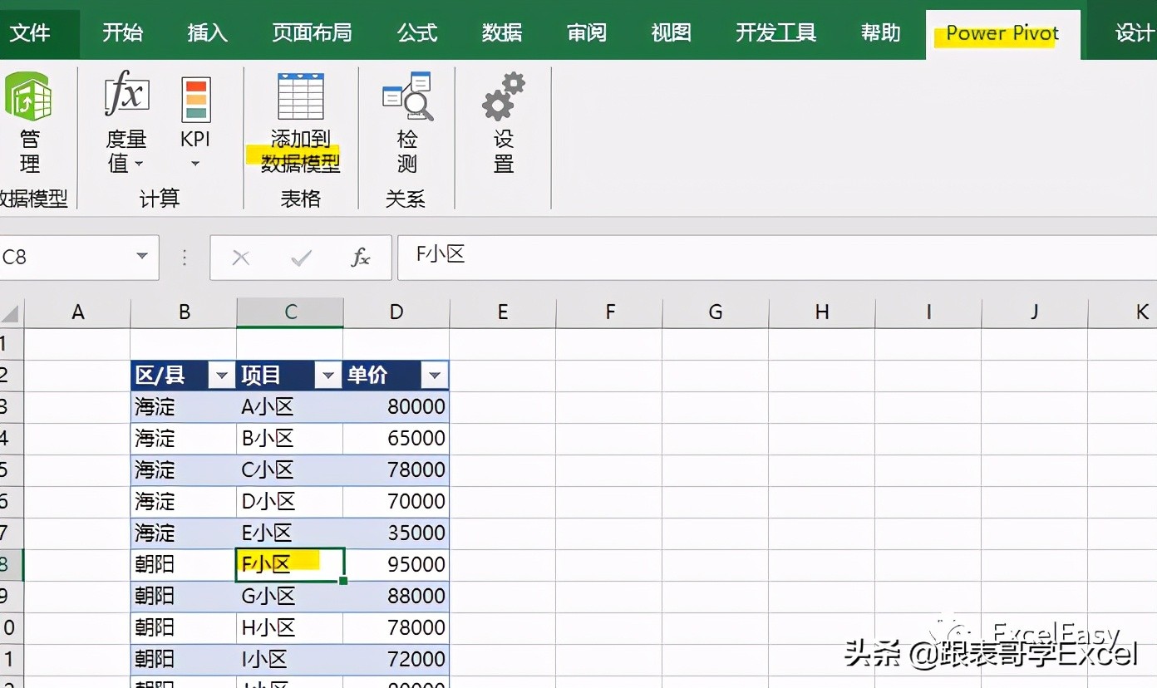Select the 88000 price cell
The height and width of the screenshot is (688, 1157).
point(396,597)
